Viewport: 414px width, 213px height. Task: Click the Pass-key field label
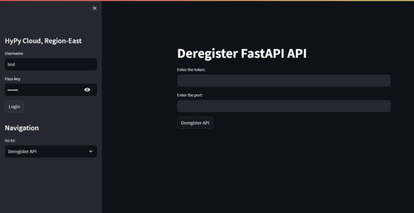tap(13, 79)
